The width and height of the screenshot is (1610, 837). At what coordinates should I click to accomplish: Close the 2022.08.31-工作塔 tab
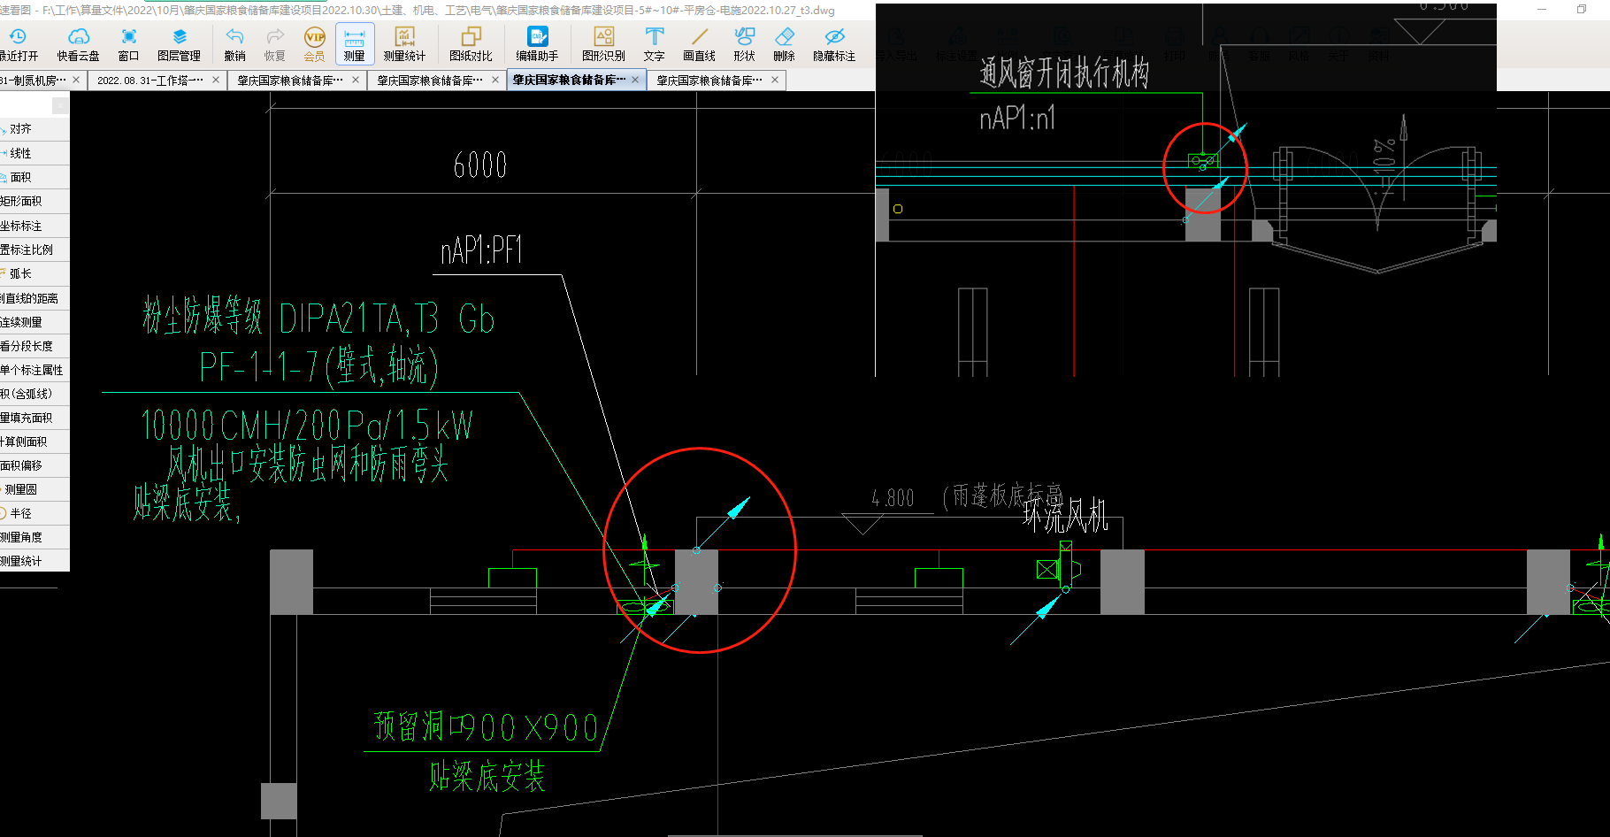[216, 80]
